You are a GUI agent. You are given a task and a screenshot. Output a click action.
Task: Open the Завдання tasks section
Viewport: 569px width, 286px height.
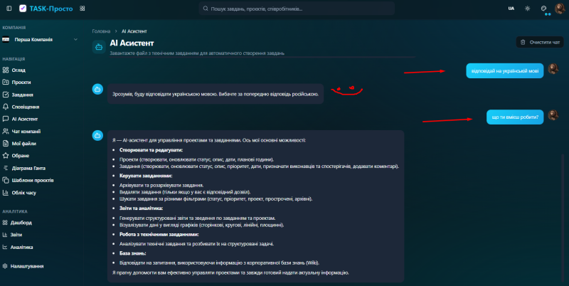pos(23,95)
